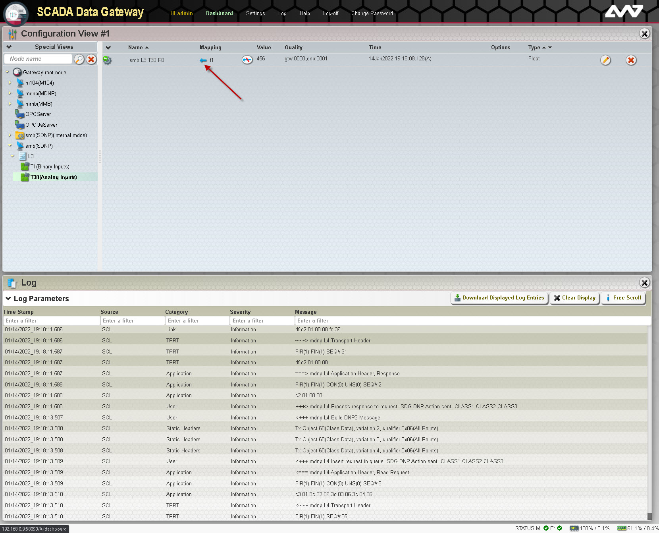
Task: Collapse the Log Parameters section
Action: [8, 298]
